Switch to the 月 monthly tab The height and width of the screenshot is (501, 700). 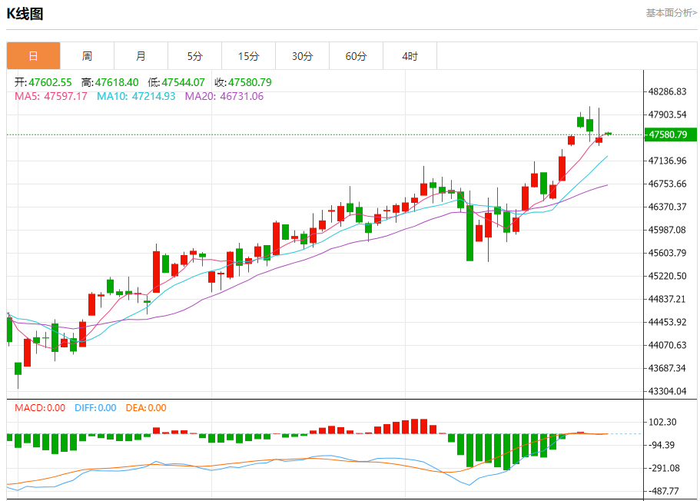(141, 56)
